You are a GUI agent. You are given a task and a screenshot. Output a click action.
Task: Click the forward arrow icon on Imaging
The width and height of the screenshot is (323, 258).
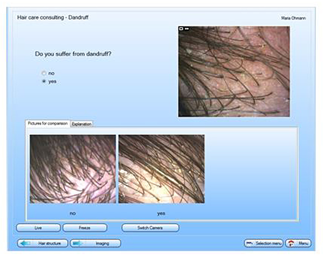[78, 243]
